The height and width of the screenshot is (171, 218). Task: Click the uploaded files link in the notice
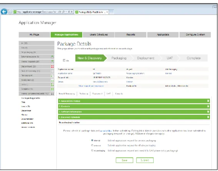click(106, 131)
